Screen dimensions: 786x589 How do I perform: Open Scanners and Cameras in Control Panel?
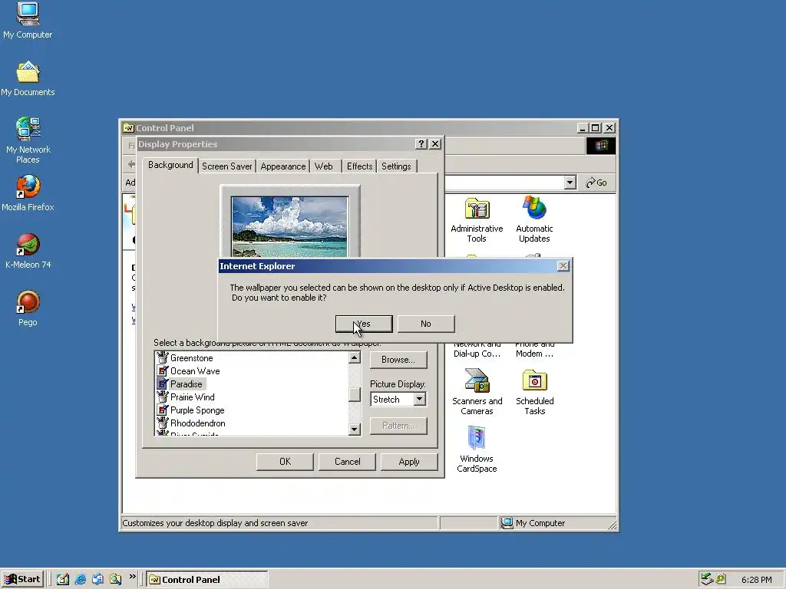point(477,392)
